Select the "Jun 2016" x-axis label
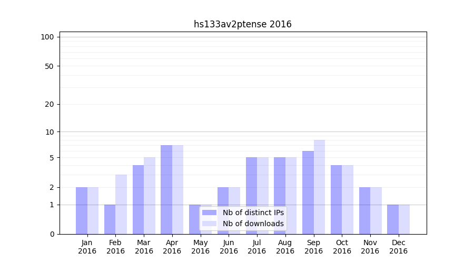 pos(229,247)
